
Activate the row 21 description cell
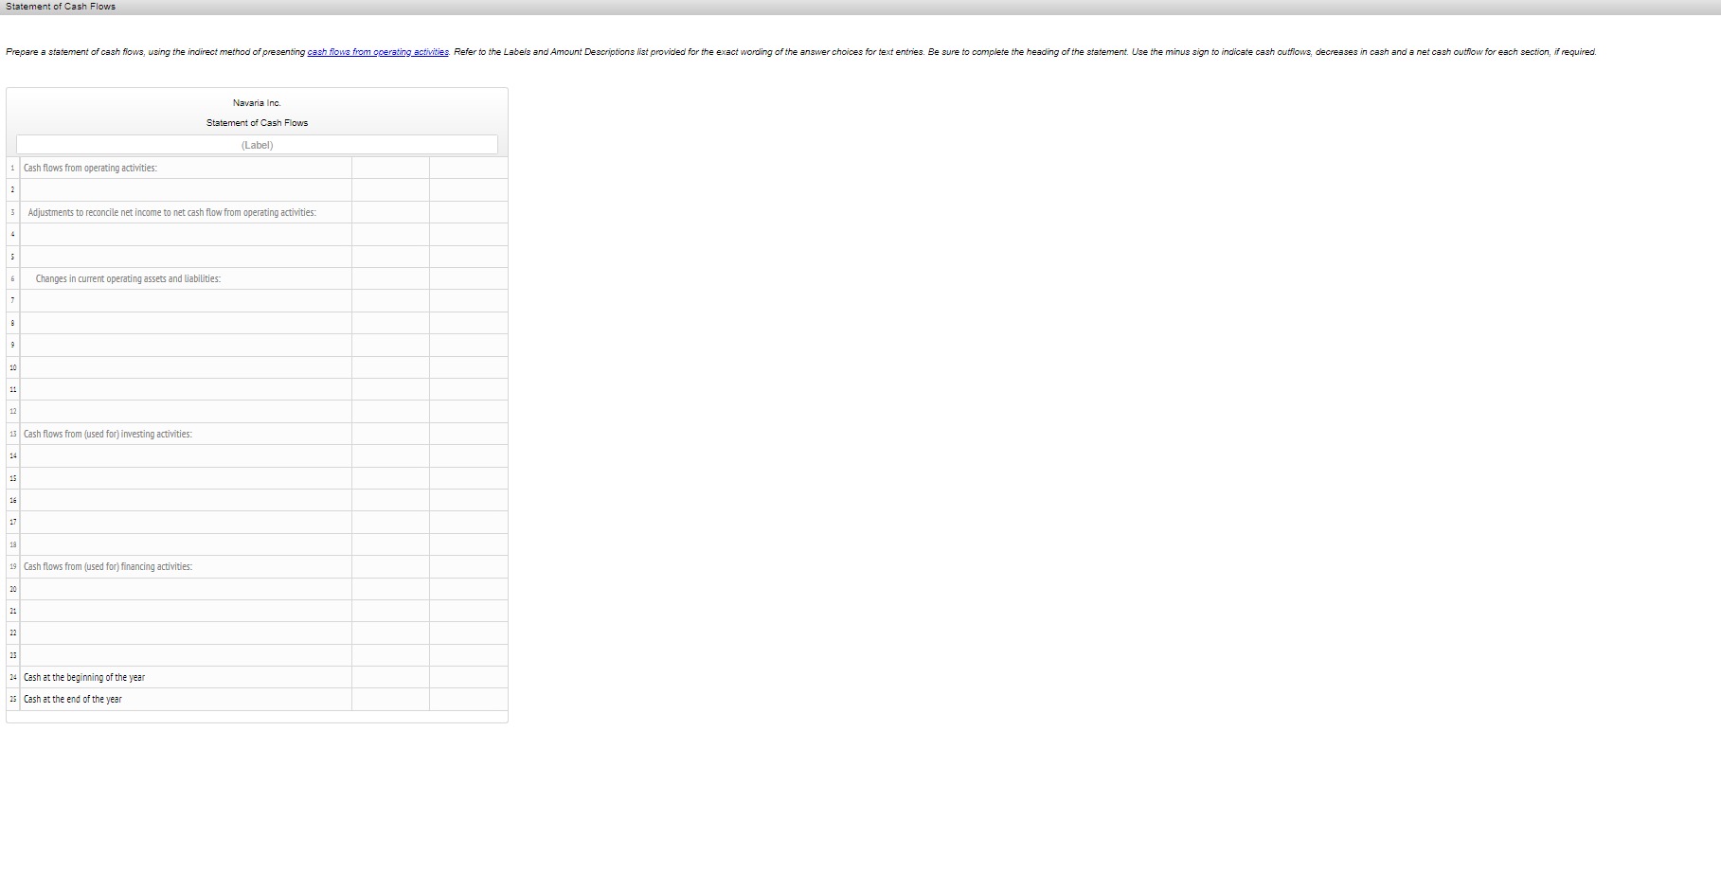186,611
